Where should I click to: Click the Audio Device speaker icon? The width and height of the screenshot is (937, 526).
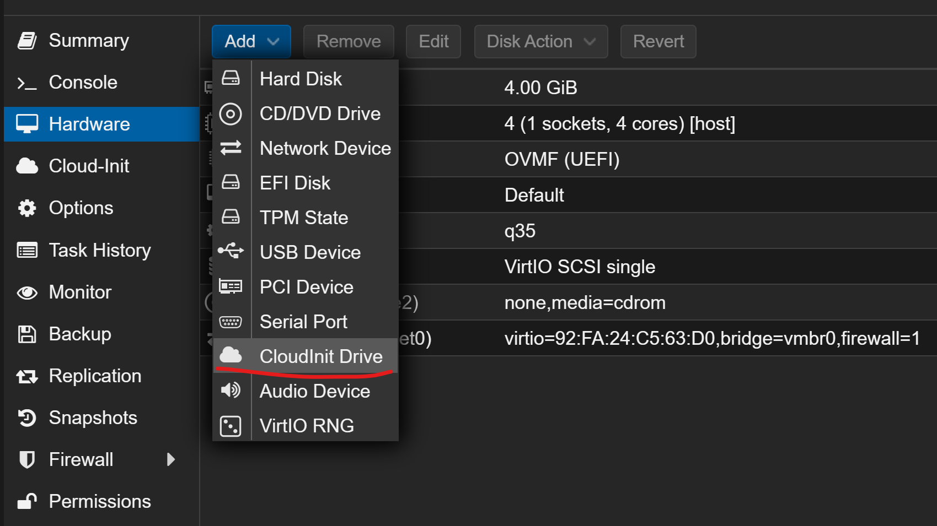[231, 391]
